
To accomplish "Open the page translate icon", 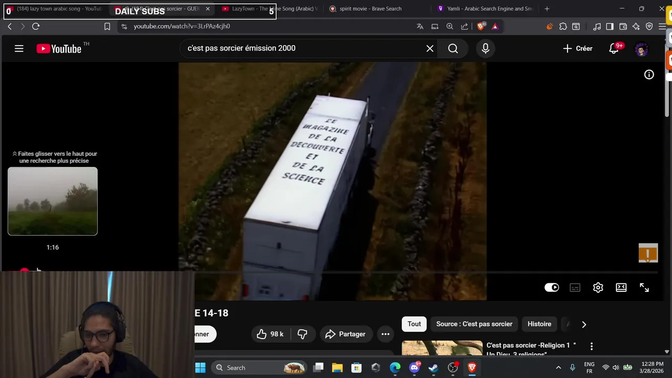I will click(x=420, y=26).
